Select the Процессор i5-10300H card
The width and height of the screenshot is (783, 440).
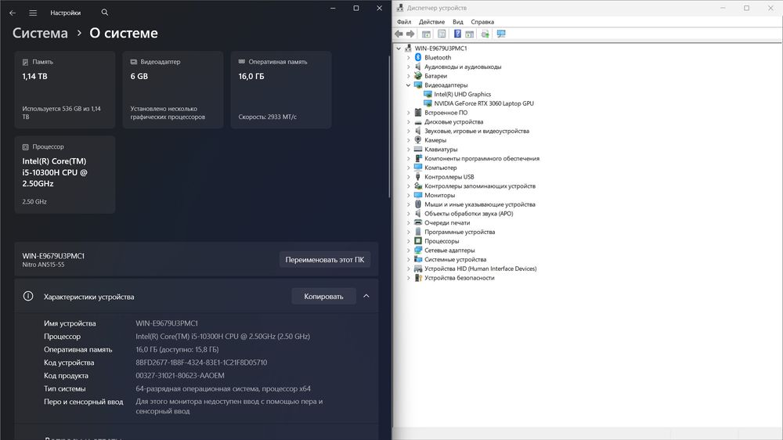(65, 175)
